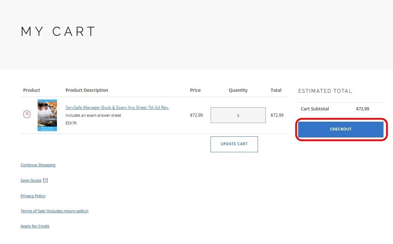Follow the Continue Shopping link
This screenshot has width=393, height=244.
point(38,165)
